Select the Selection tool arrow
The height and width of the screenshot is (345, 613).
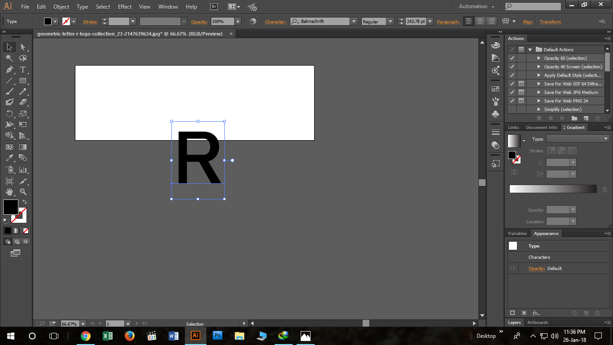9,47
